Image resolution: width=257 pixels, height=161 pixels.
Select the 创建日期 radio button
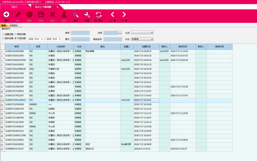pyautogui.click(x=3, y=34)
